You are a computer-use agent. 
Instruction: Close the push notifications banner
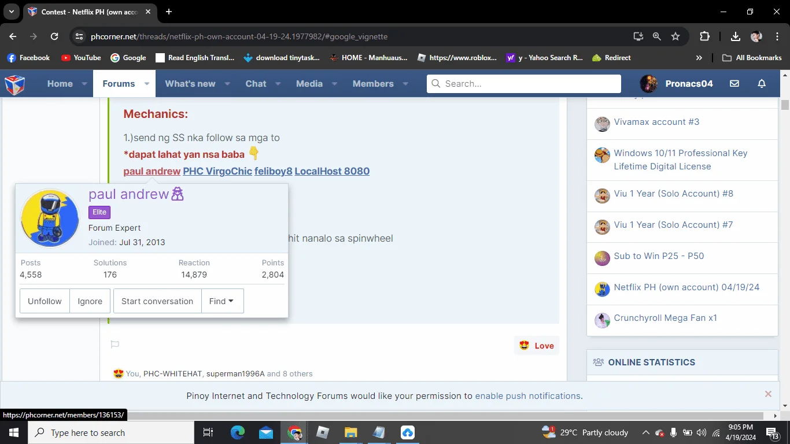(x=768, y=394)
